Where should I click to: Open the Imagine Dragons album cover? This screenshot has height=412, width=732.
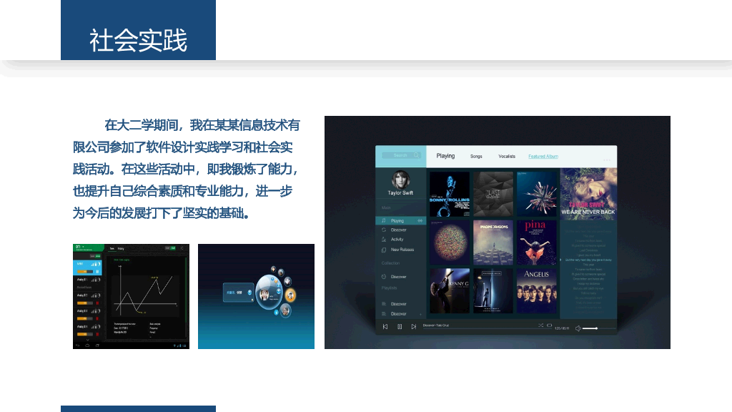(x=493, y=242)
